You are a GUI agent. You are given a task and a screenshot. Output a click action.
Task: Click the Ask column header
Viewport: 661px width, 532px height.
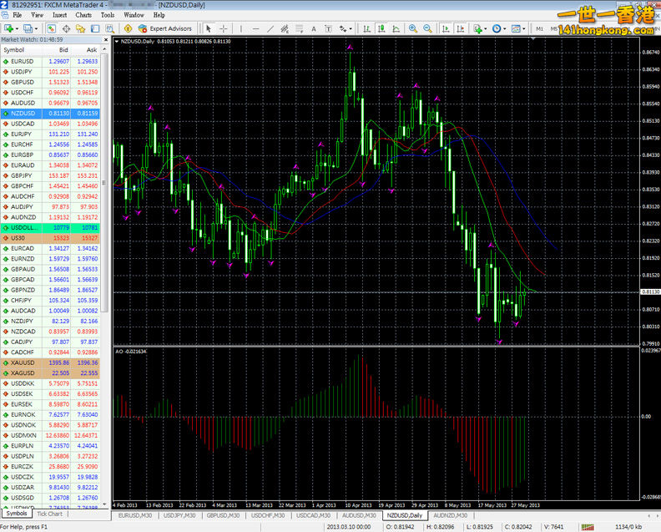(x=85, y=50)
